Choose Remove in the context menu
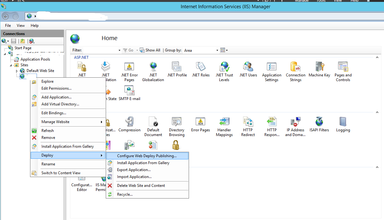384x220 pixels. pos(68,138)
